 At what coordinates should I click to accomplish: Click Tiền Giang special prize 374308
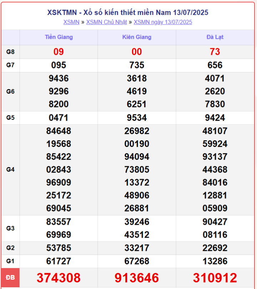[x=59, y=278]
